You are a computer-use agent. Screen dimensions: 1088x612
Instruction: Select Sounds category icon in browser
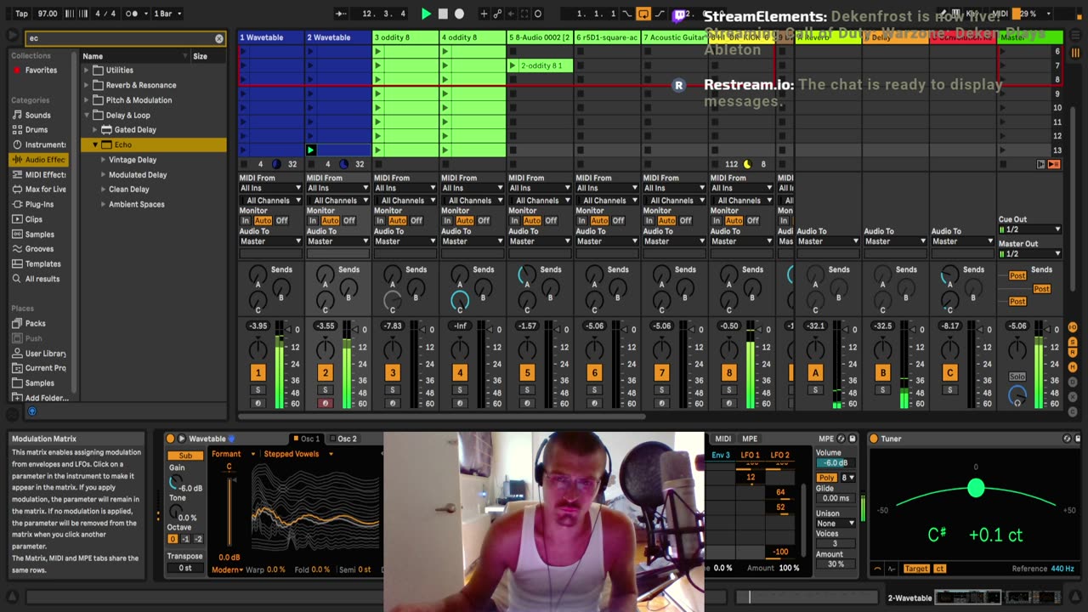pyautogui.click(x=17, y=115)
